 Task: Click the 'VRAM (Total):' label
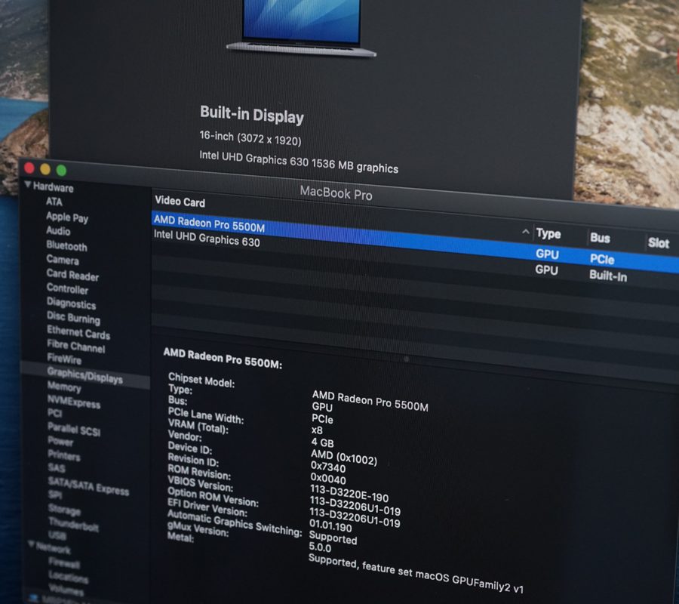tap(198, 426)
